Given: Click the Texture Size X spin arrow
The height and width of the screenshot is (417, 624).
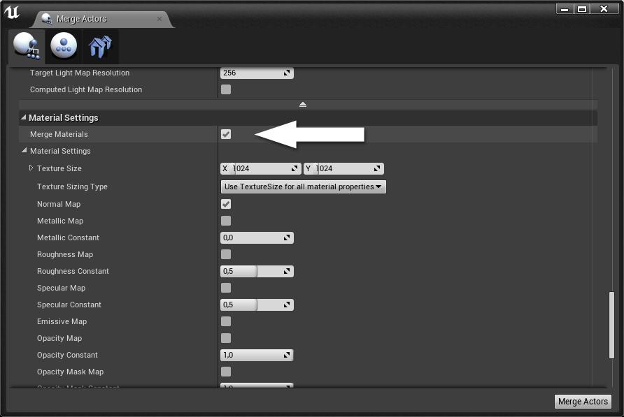Looking at the screenshot, I should click(x=294, y=168).
